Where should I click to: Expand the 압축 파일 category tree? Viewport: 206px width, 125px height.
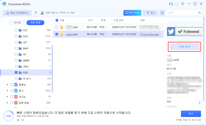7,103
